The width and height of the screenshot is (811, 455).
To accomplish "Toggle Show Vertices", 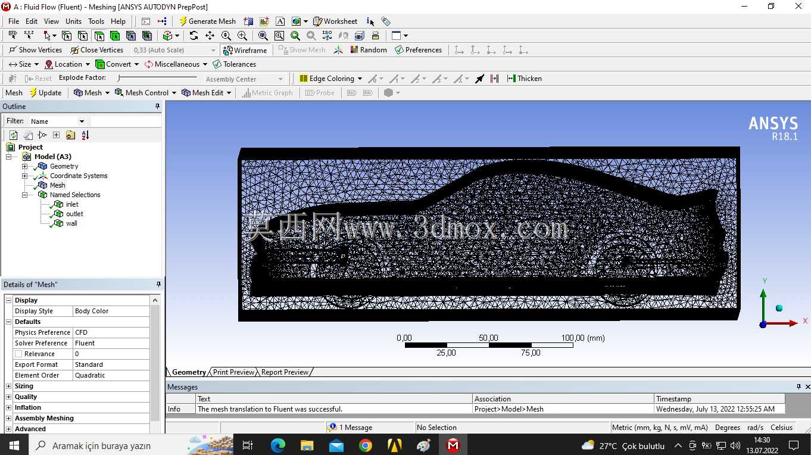I will 35,50.
